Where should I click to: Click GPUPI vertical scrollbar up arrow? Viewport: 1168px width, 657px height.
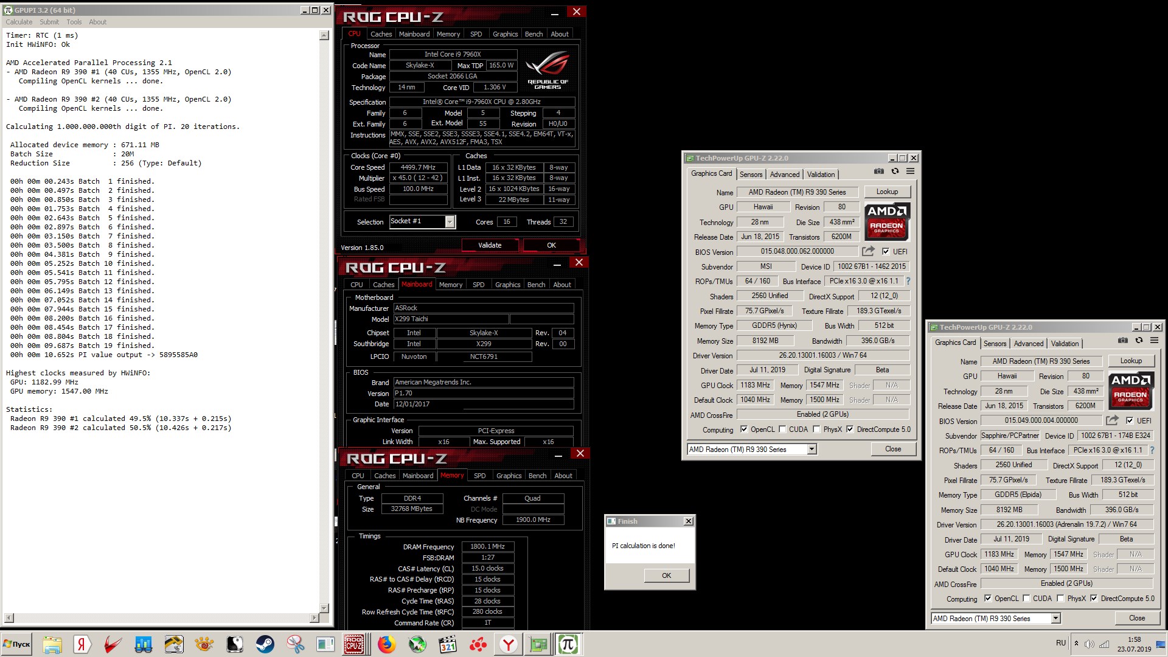[324, 36]
